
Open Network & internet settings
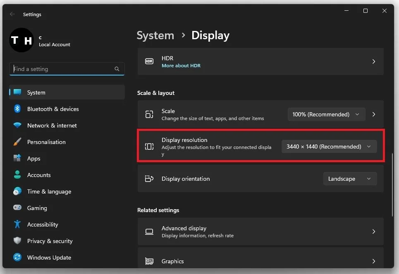[x=67, y=125]
